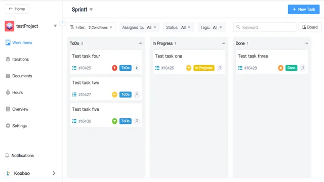Switch view using the Board button
This screenshot has height=182, width=324.
tap(310, 27)
